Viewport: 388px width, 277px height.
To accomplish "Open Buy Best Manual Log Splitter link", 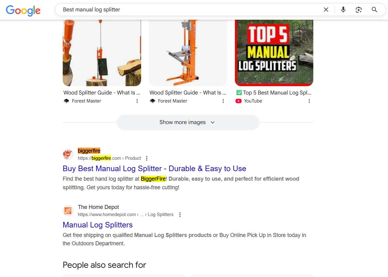I will point(154,169).
